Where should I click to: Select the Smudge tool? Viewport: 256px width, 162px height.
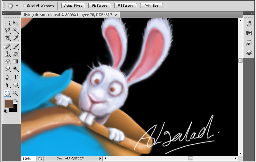coord(7,69)
